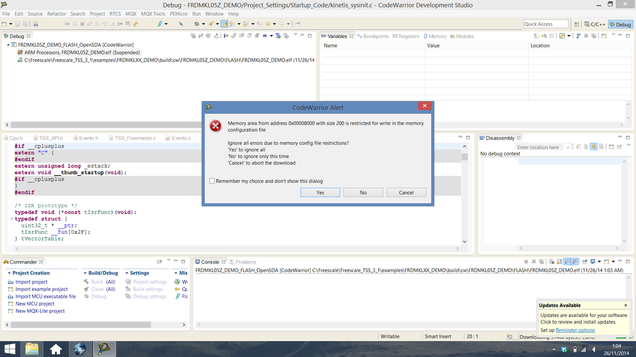Confirm the alert with Yes
This screenshot has height=357, width=636.
point(320,192)
